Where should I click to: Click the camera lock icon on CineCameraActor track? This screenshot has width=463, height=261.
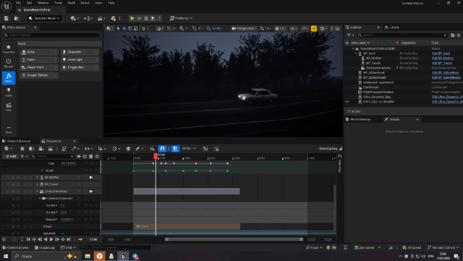click(x=91, y=192)
